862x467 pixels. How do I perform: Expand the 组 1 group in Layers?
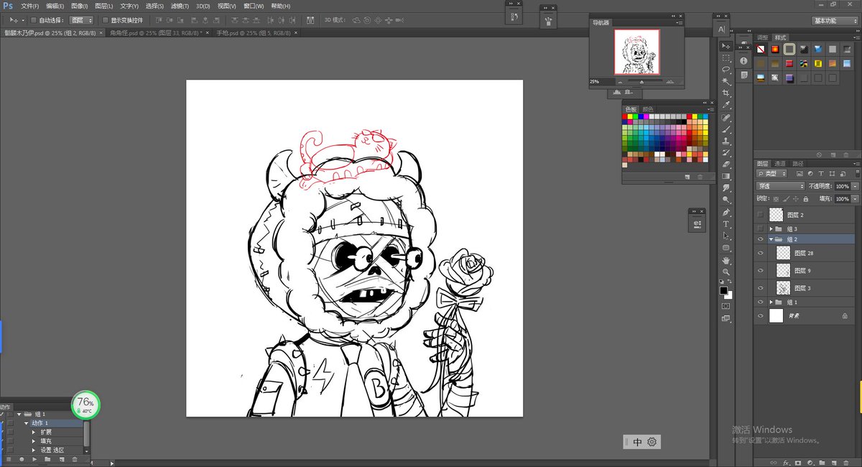(771, 302)
